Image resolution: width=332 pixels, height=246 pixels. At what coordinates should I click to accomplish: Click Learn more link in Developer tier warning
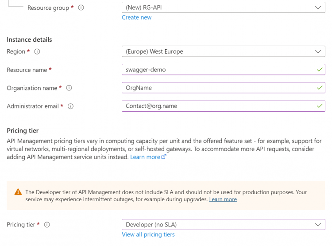(223, 199)
